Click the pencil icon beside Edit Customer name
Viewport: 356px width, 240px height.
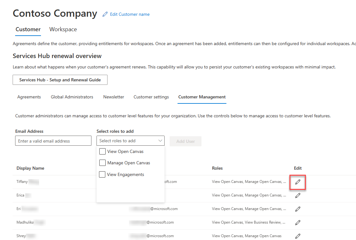click(x=105, y=14)
